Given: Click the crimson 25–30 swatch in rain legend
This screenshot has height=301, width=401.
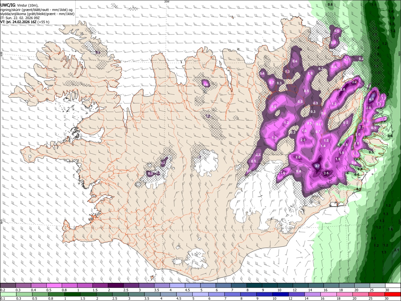Looking at the screenshot, I should click(x=377, y=294).
